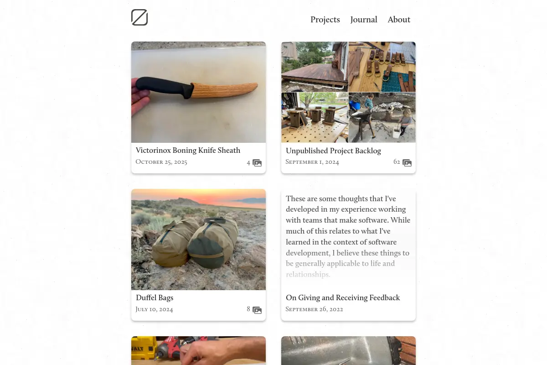
Task: Open the Unpublished Project Backlog title link
Action: [333, 151]
